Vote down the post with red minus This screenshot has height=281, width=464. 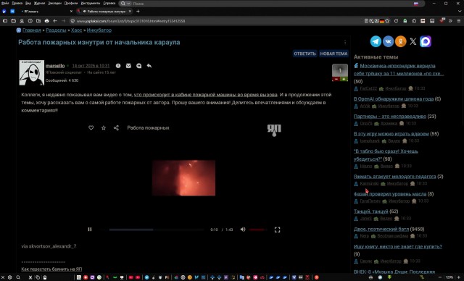coord(336,79)
